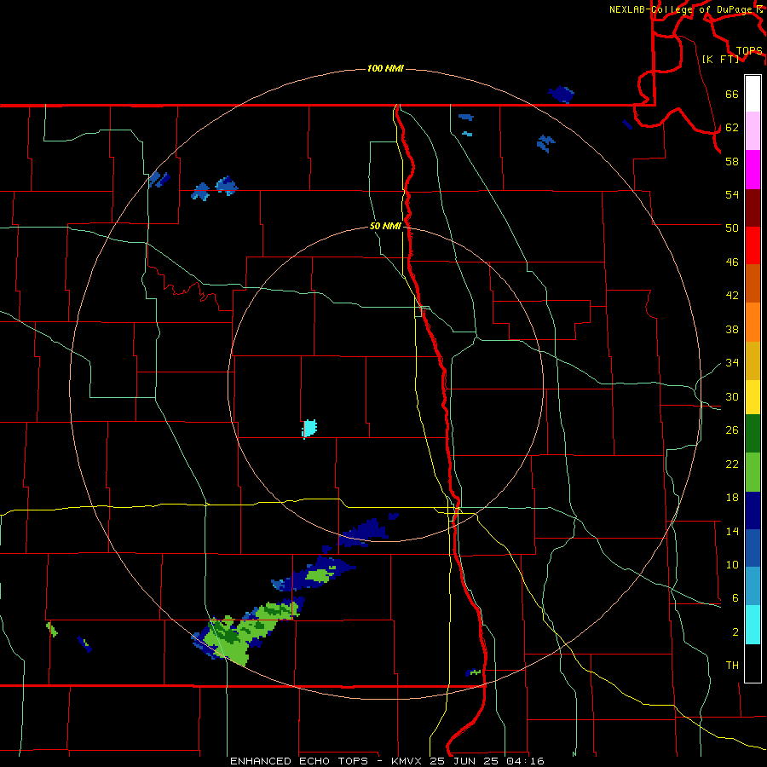Click the 50 legend value

pos(732,228)
